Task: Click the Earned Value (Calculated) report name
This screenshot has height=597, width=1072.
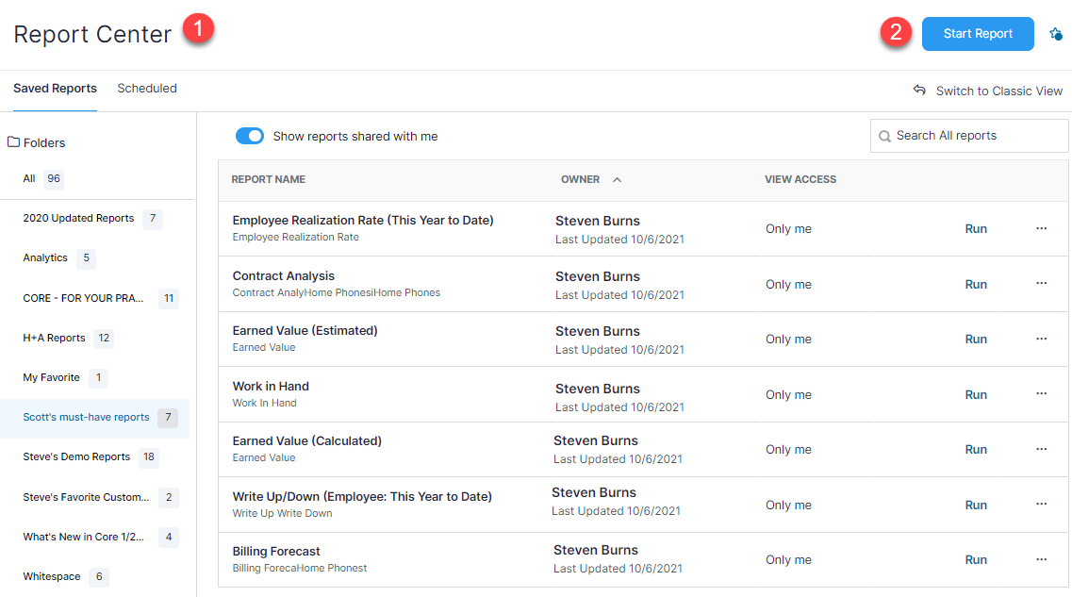Action: coord(307,441)
